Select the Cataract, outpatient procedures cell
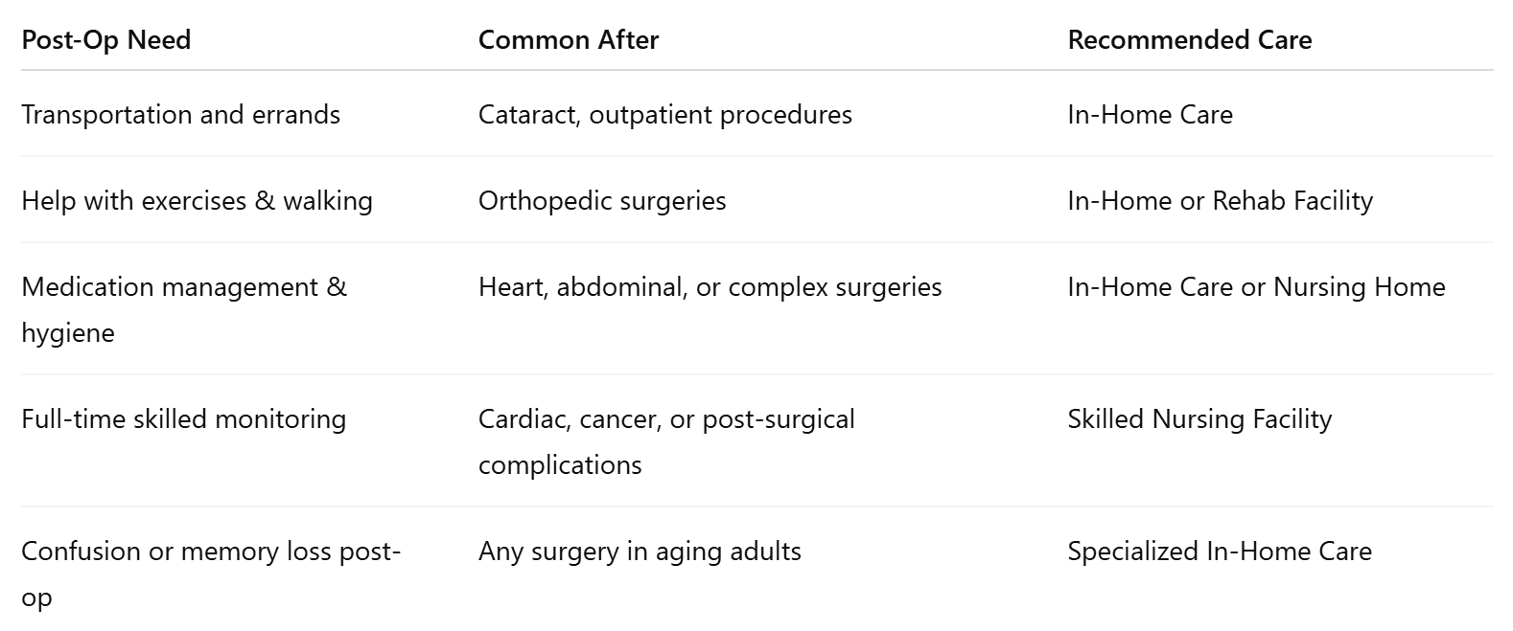Screen dimensions: 1513x631 (665, 115)
